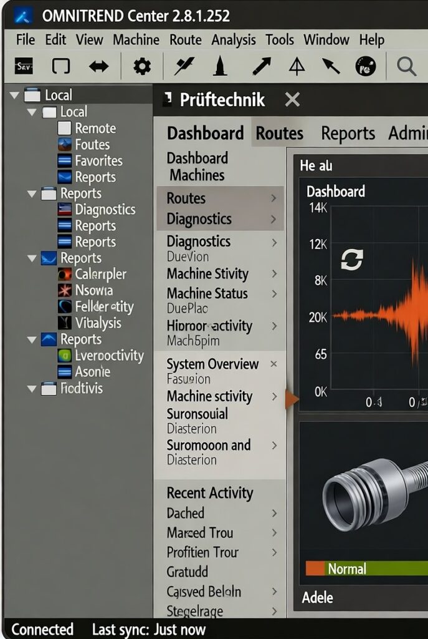Open the Machine menu
Viewport: 428px width, 639px height.
click(137, 40)
